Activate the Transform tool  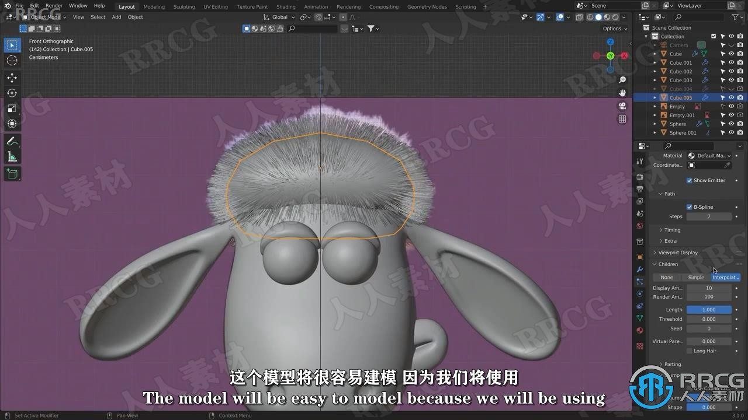(12, 124)
